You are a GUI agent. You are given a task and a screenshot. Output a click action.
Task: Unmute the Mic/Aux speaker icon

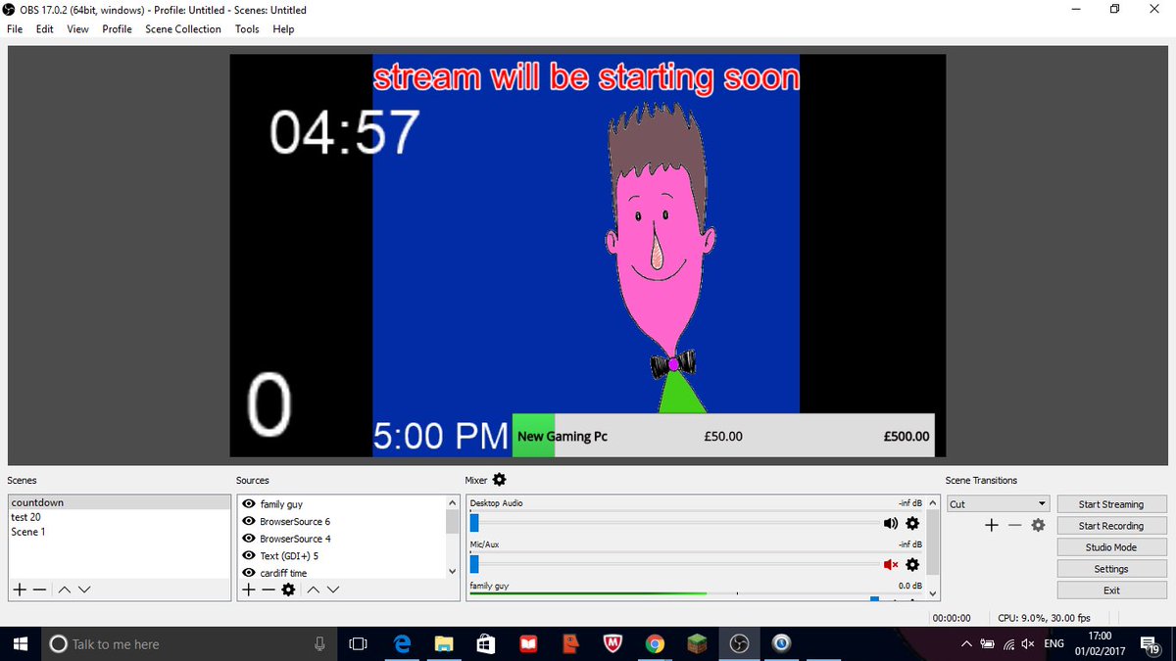[x=891, y=564]
